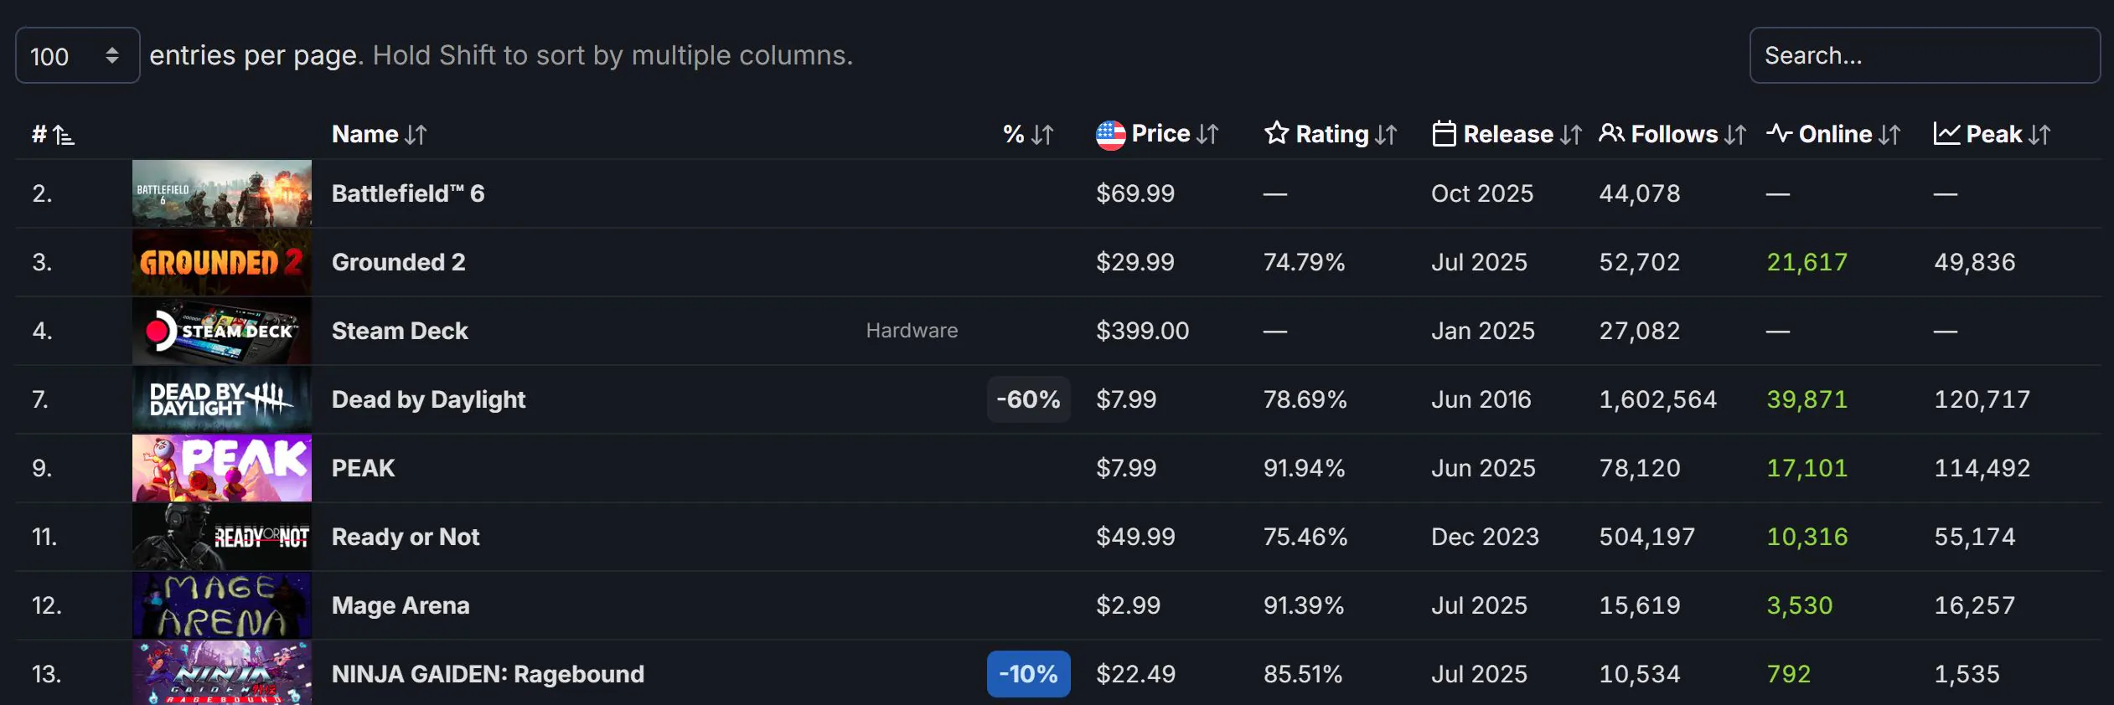Viewport: 2114px width, 705px height.
Task: Click the star icon beside Rating
Action: click(1276, 133)
